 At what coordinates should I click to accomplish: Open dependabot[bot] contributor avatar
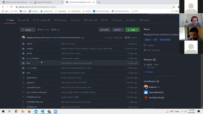(146, 92)
